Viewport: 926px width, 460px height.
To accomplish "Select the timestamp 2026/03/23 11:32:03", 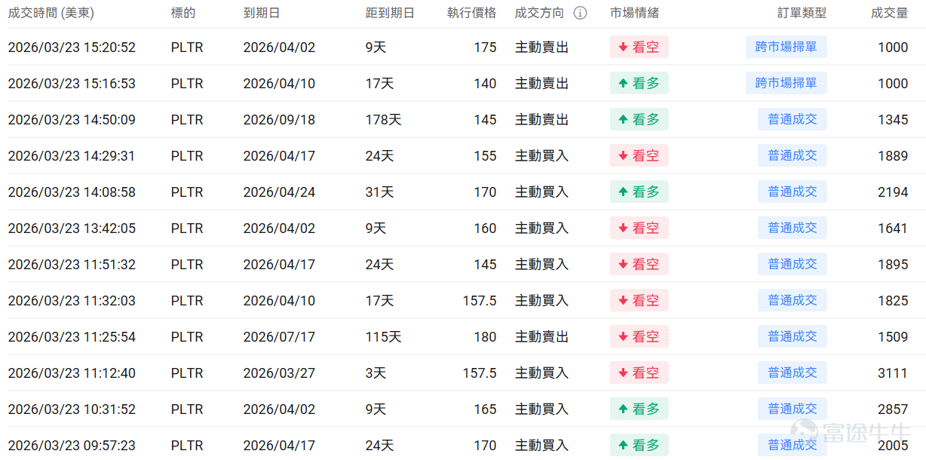I will (72, 301).
